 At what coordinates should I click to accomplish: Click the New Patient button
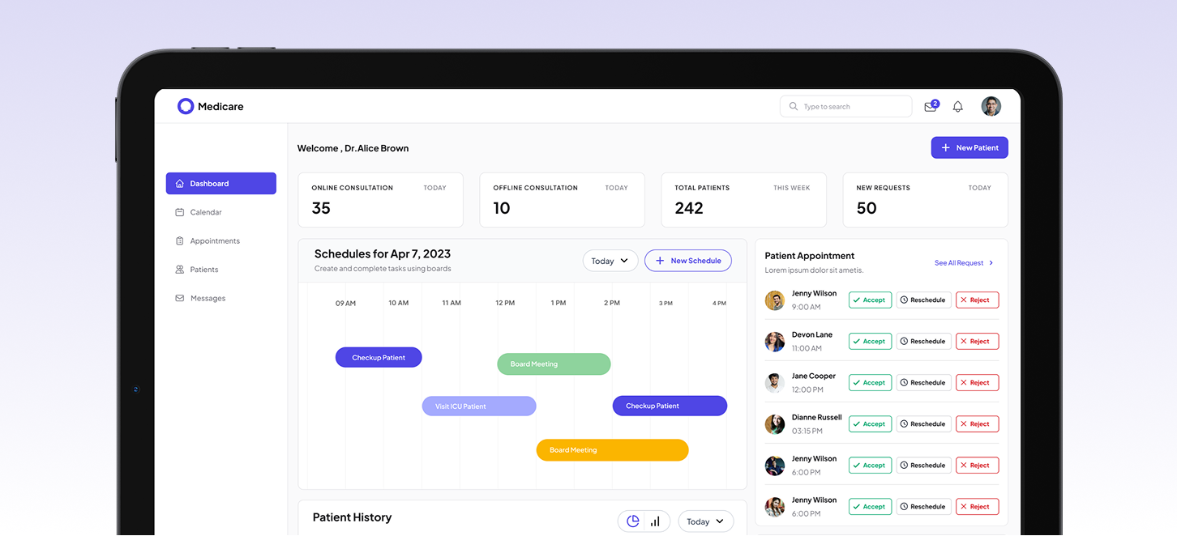pos(969,148)
